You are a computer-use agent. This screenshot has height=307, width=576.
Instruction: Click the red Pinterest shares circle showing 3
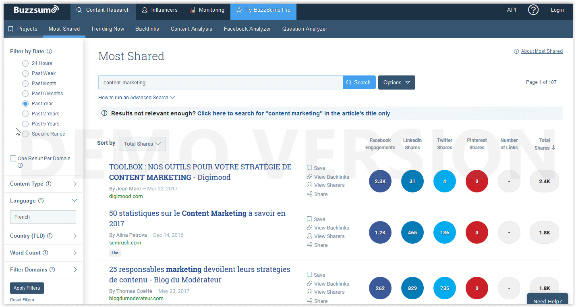(477, 232)
